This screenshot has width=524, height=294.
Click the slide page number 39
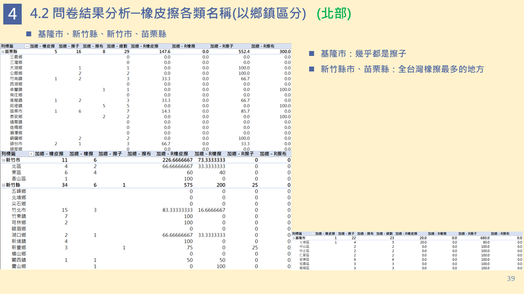[511, 278]
